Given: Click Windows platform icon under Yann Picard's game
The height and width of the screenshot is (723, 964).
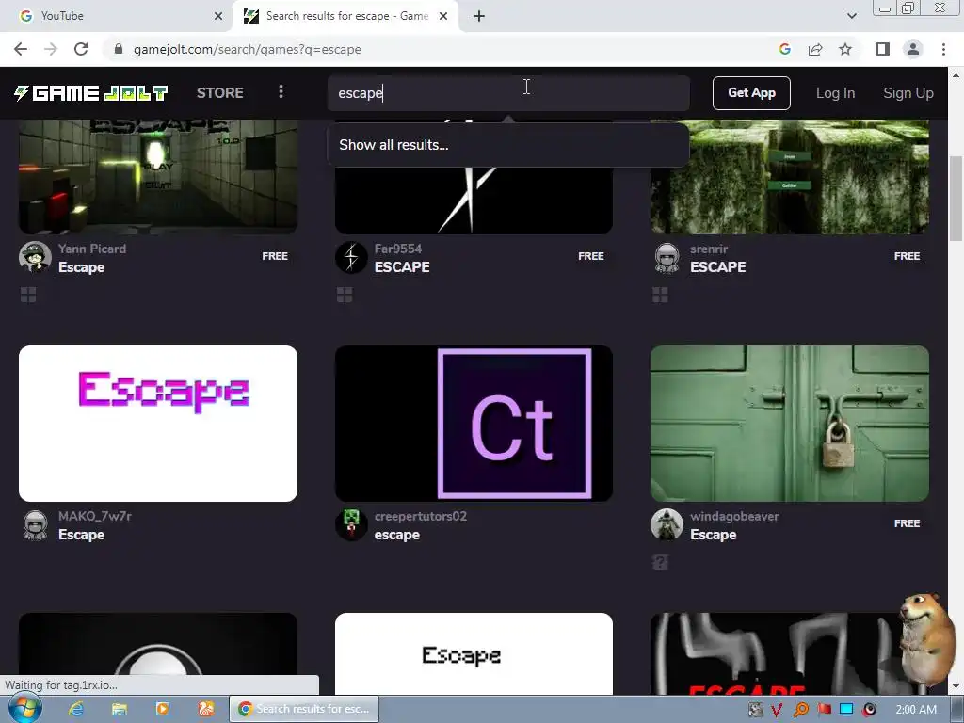Looking at the screenshot, I should tap(28, 295).
